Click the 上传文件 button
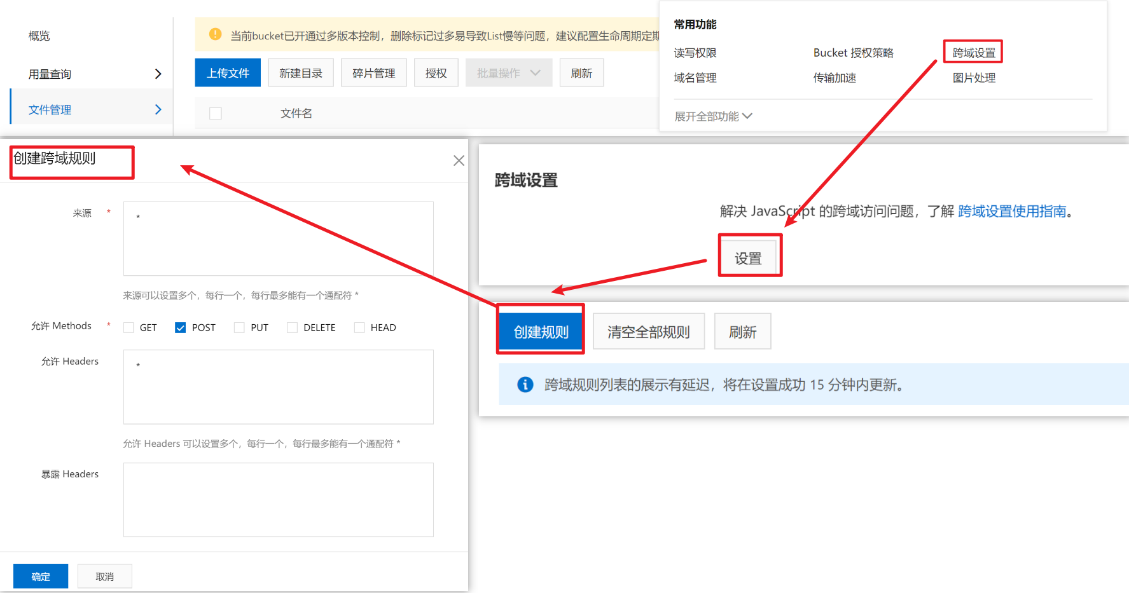The width and height of the screenshot is (1129, 593). (228, 73)
